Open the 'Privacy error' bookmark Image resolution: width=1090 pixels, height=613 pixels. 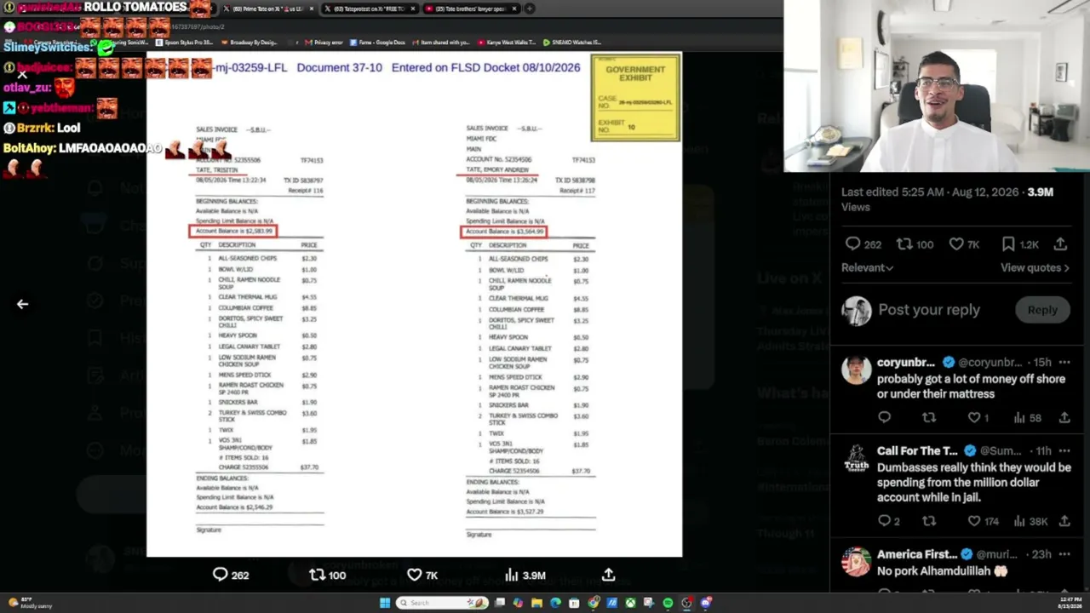324,43
